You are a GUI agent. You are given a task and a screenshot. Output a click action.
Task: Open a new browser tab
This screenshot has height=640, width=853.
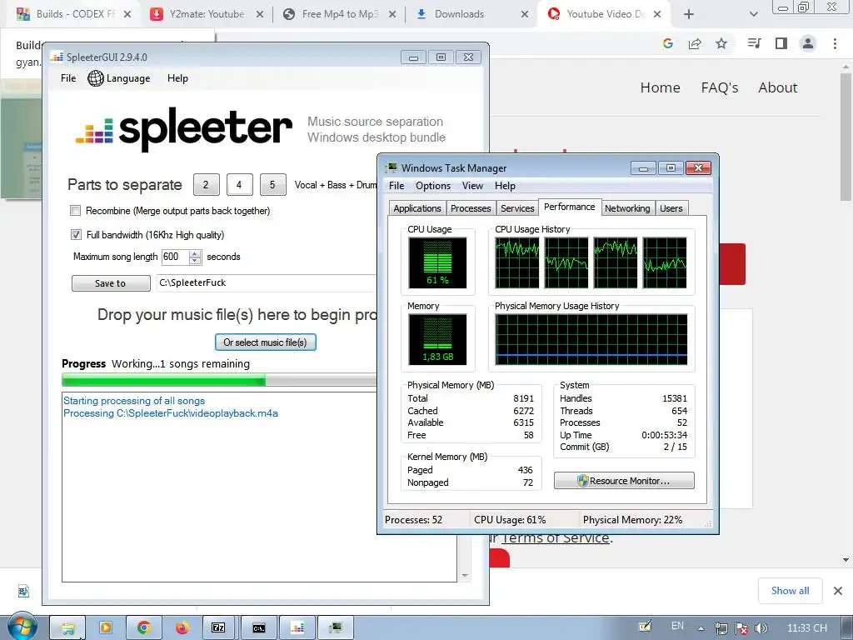click(689, 15)
